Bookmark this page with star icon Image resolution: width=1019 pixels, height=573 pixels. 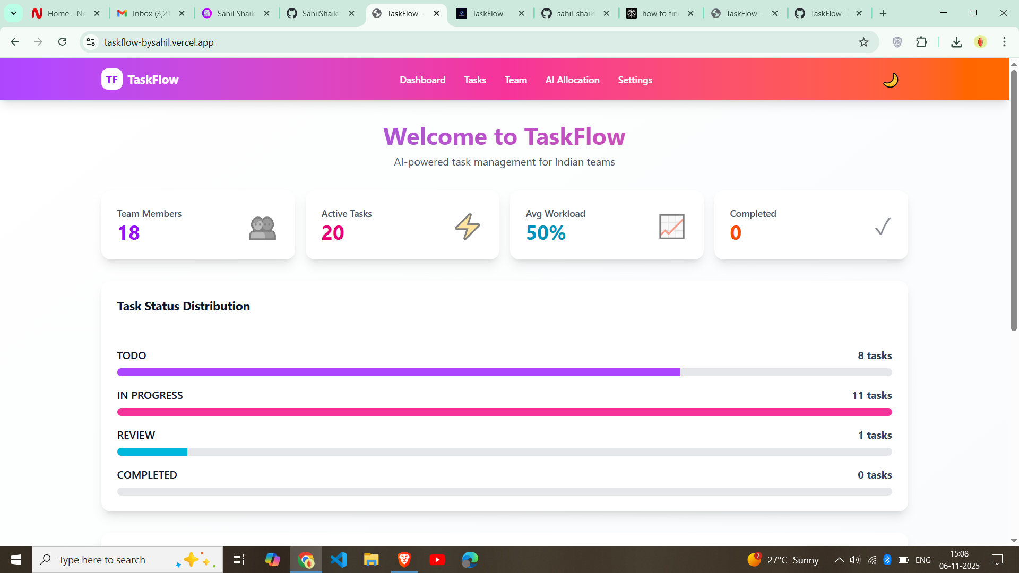coord(863,42)
